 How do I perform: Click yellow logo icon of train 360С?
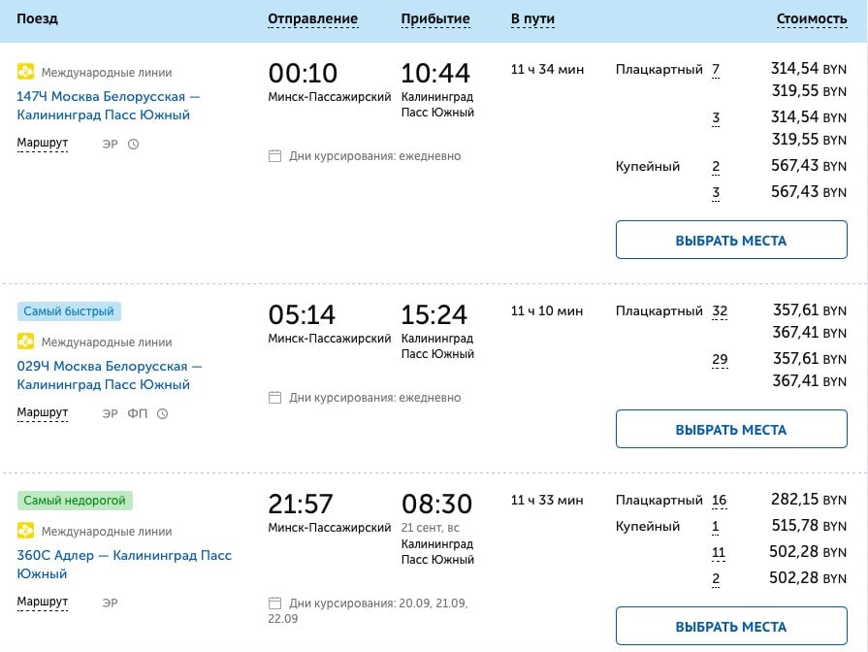point(25,530)
